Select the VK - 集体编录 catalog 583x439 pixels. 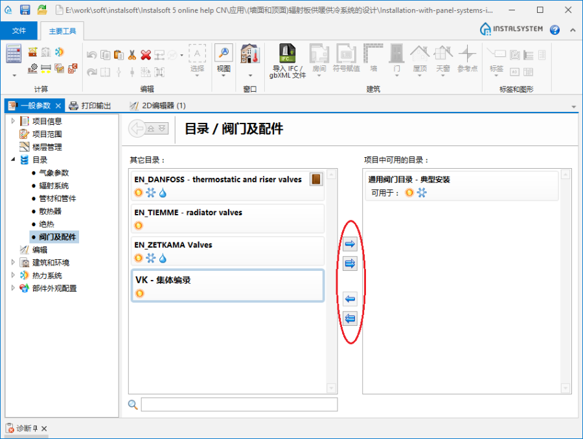pyautogui.click(x=227, y=285)
